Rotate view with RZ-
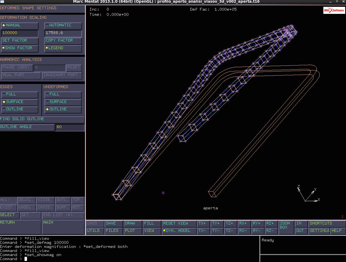Screen dimensions: 346x262 coord(272,231)
